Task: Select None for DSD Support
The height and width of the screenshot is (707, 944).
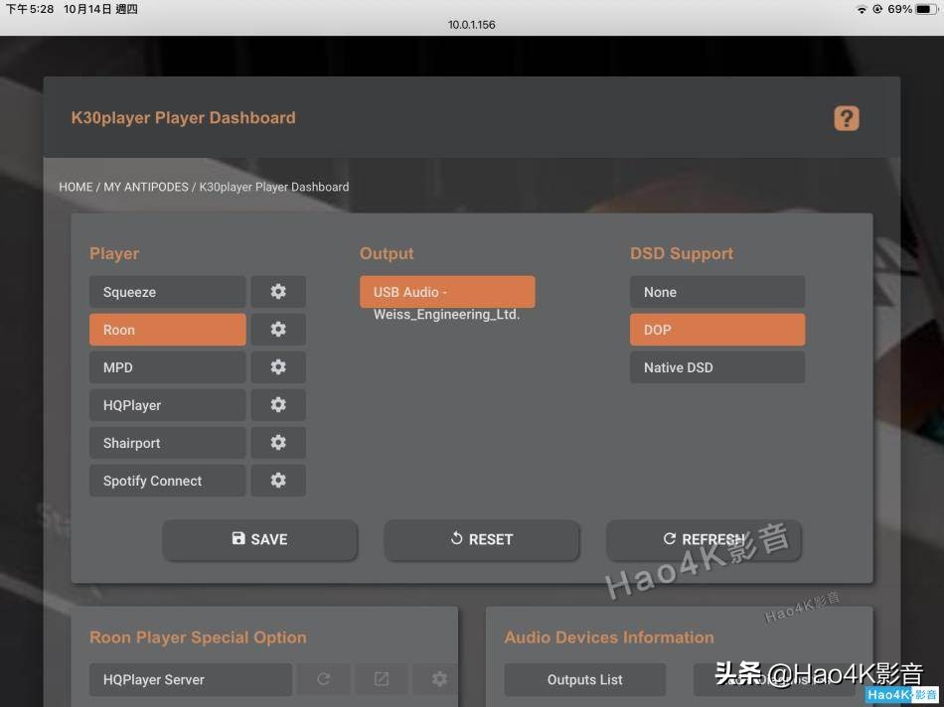Action: pos(716,291)
